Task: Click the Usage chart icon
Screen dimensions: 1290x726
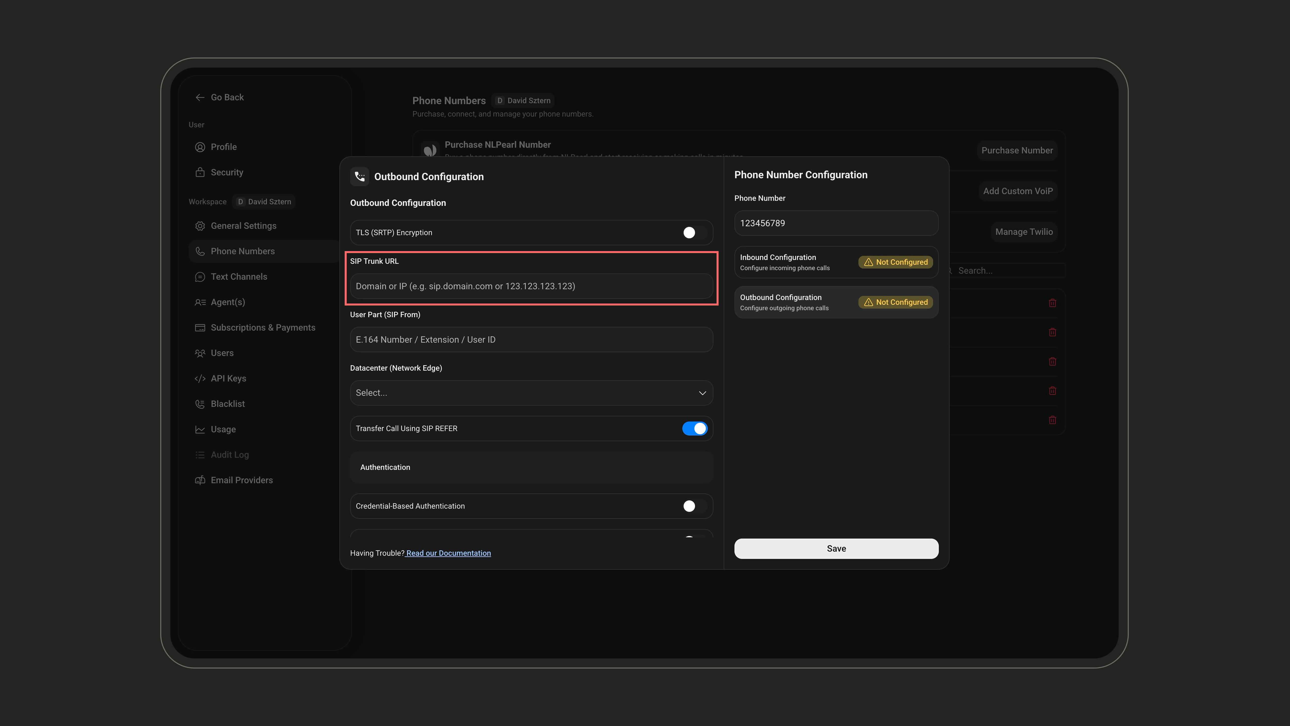Action: pyautogui.click(x=200, y=429)
